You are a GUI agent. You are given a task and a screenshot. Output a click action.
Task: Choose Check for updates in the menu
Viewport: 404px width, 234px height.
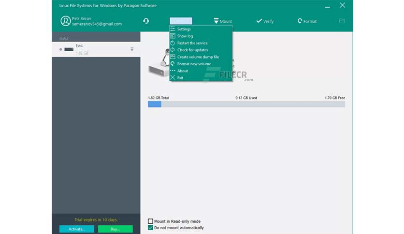pos(201,50)
